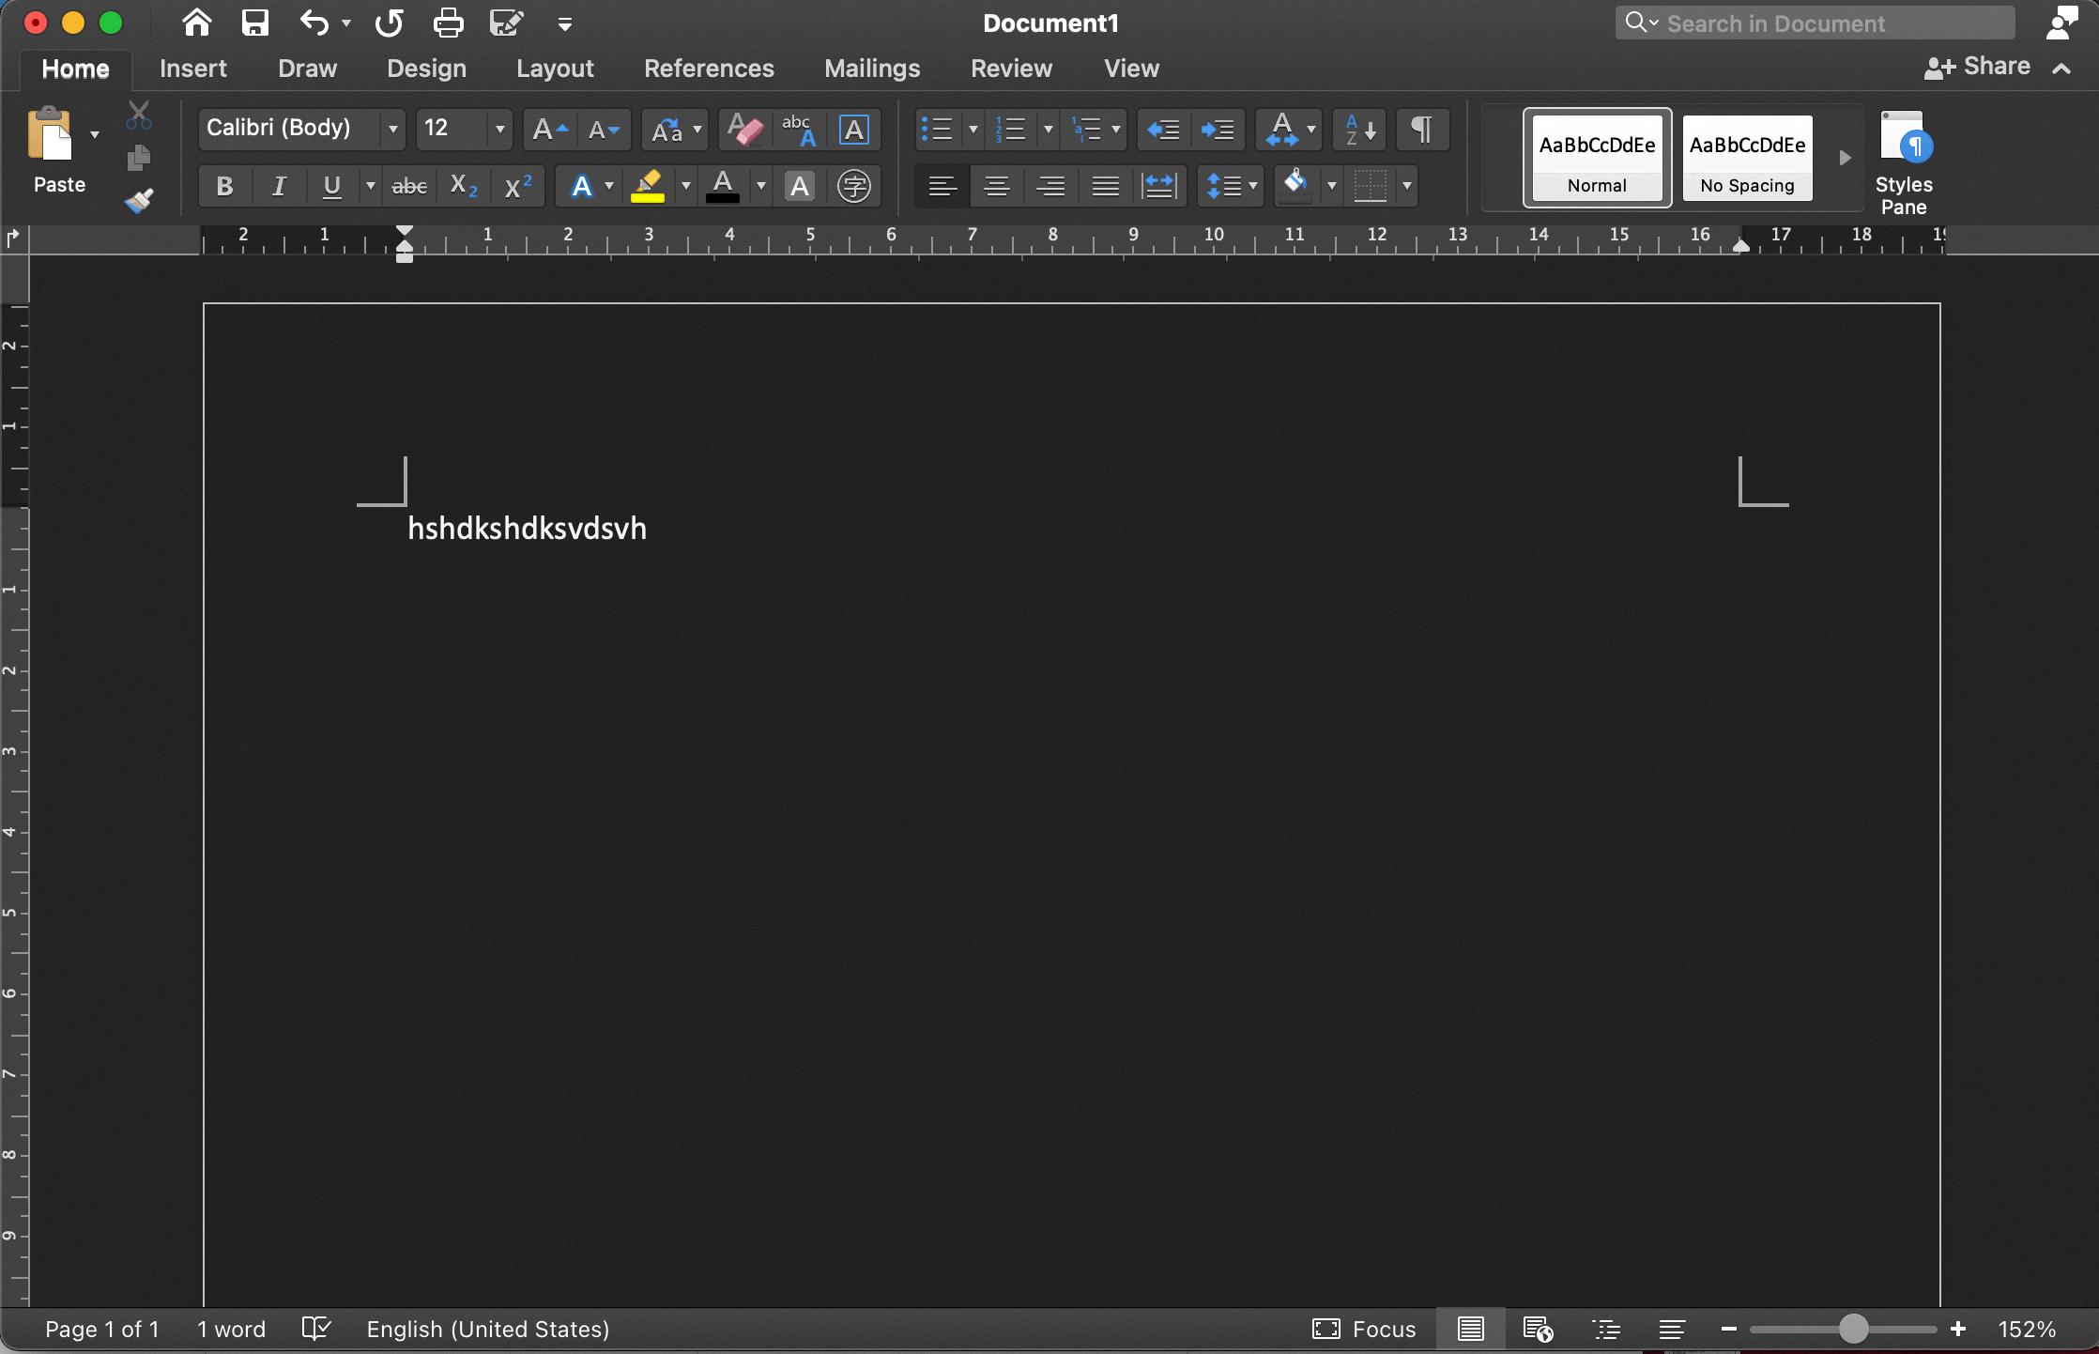The width and height of the screenshot is (2099, 1354).
Task: Click the Bold formatting icon
Action: tap(222, 185)
